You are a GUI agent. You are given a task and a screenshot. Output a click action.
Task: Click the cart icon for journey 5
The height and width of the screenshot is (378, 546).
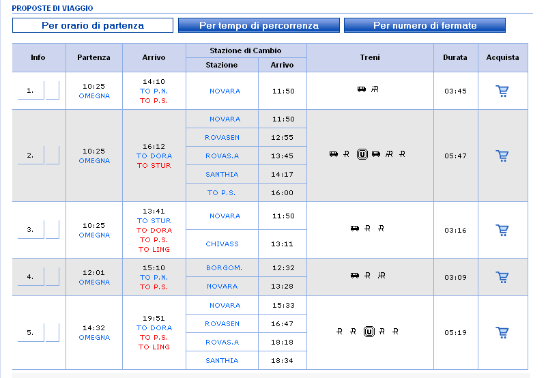tap(502, 332)
